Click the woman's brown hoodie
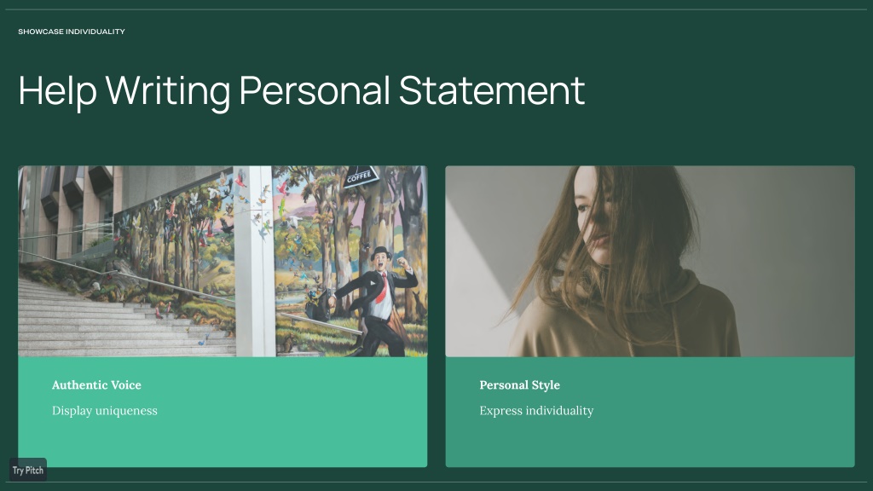Screen dimensions: 873x491 623,323
